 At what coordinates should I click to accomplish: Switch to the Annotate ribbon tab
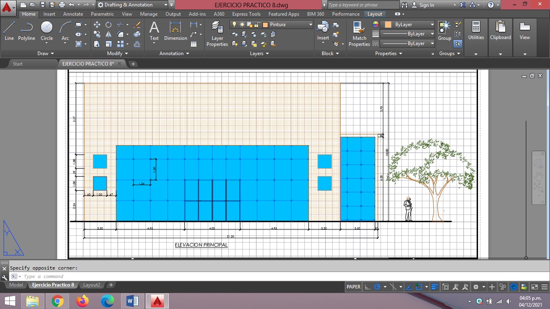coord(73,14)
